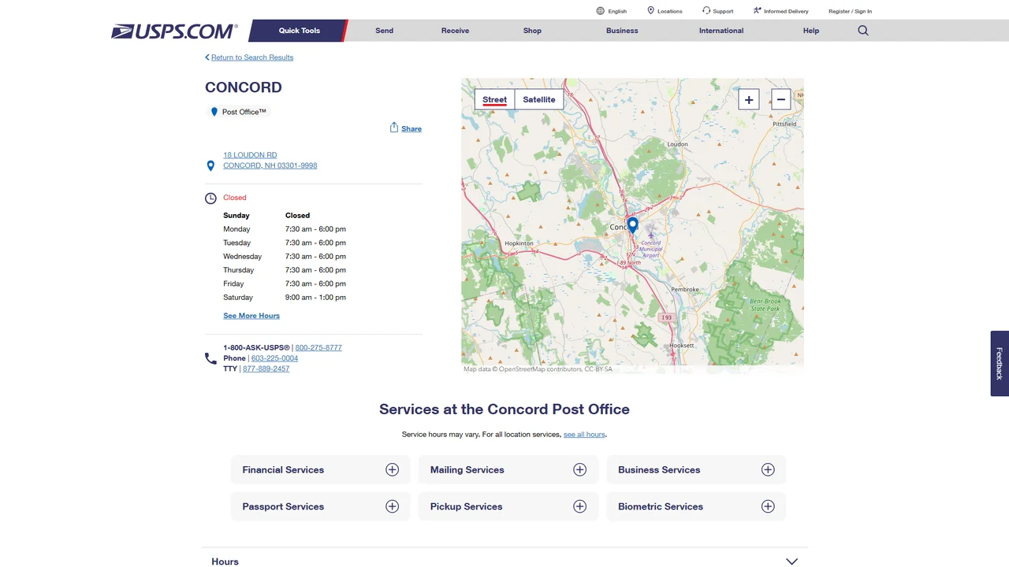The image size is (1009, 567).
Task: Click phone number 603-225-0004
Action: click(x=274, y=358)
